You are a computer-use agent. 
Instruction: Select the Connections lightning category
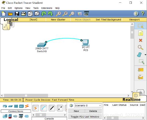point(27,106)
